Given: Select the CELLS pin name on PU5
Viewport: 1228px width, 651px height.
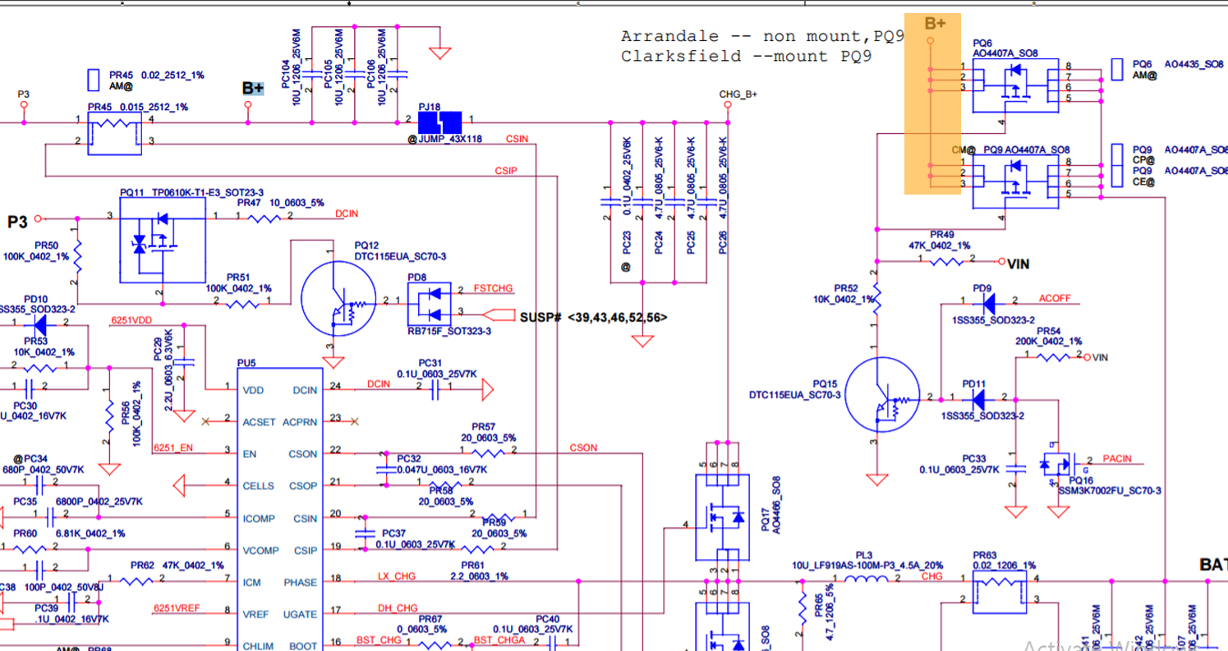Looking at the screenshot, I should tap(259, 486).
